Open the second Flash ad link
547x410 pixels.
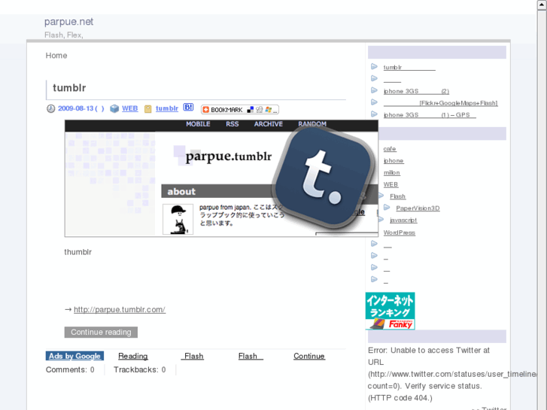pos(251,357)
